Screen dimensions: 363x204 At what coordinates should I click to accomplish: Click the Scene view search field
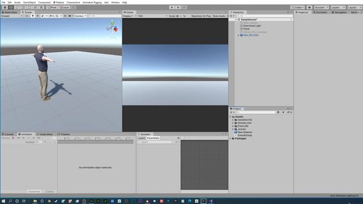(x=104, y=16)
